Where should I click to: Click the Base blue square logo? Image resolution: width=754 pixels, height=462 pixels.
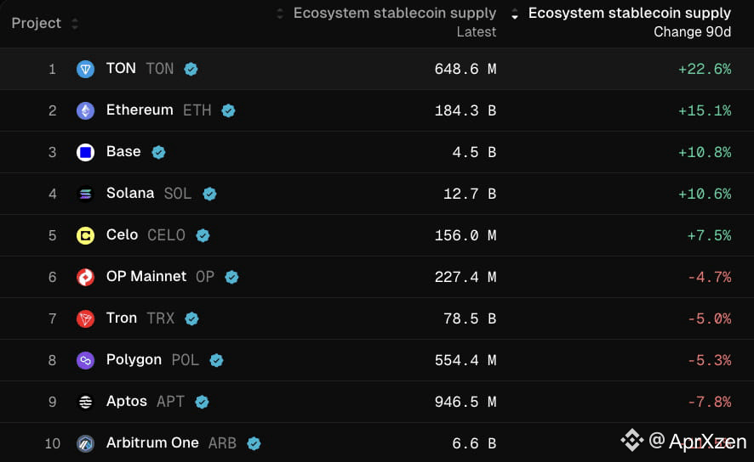click(x=86, y=153)
